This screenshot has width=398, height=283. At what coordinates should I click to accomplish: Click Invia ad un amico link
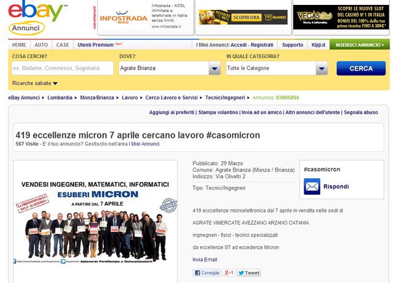pyautogui.click(x=261, y=112)
